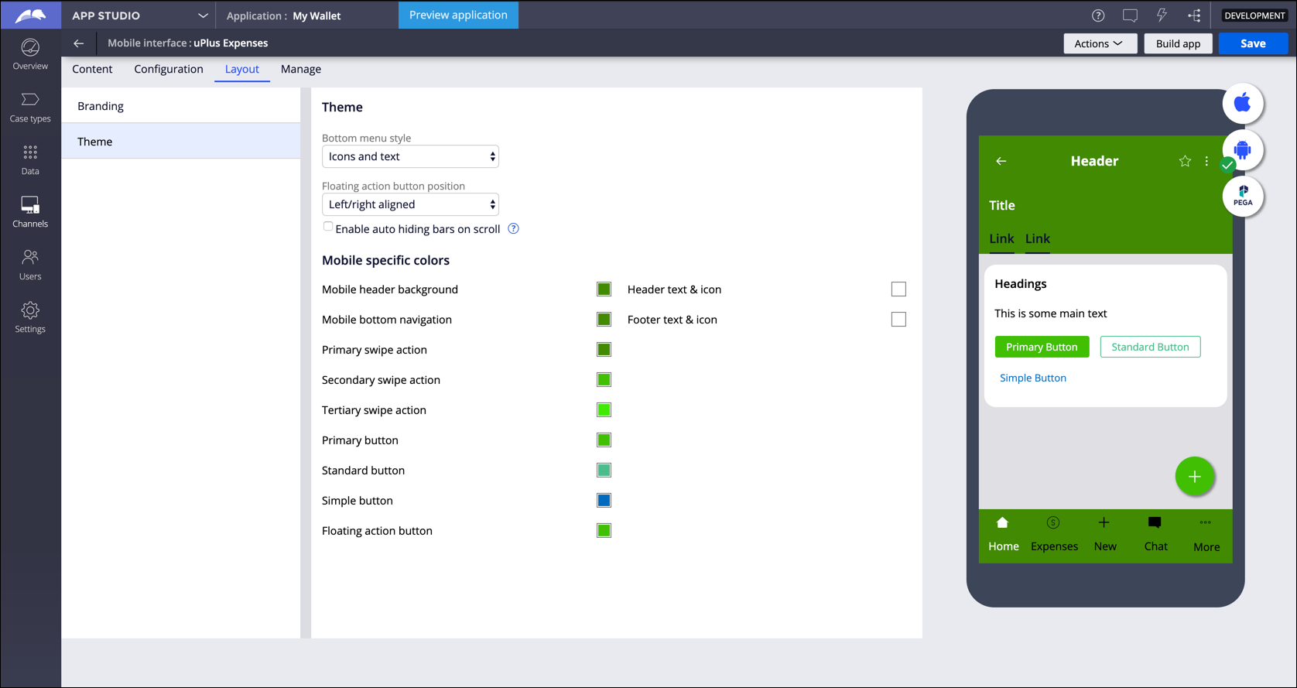Switch to the Configuration tab

click(x=168, y=69)
